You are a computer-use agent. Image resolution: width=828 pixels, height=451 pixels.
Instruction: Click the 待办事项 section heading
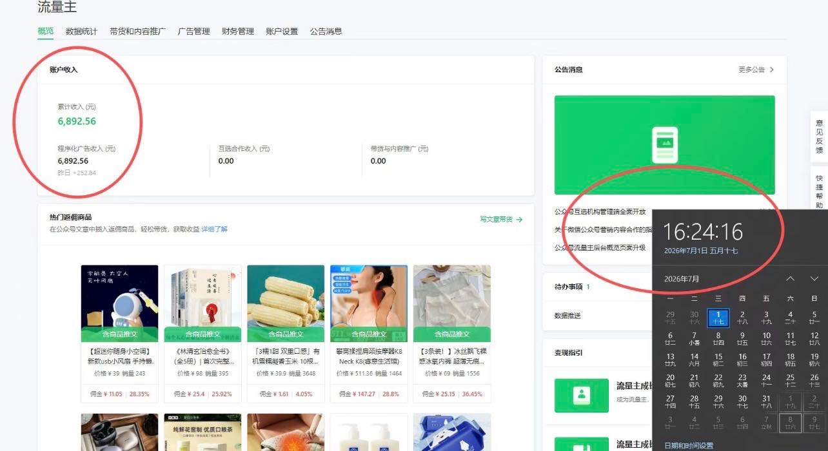click(x=568, y=287)
